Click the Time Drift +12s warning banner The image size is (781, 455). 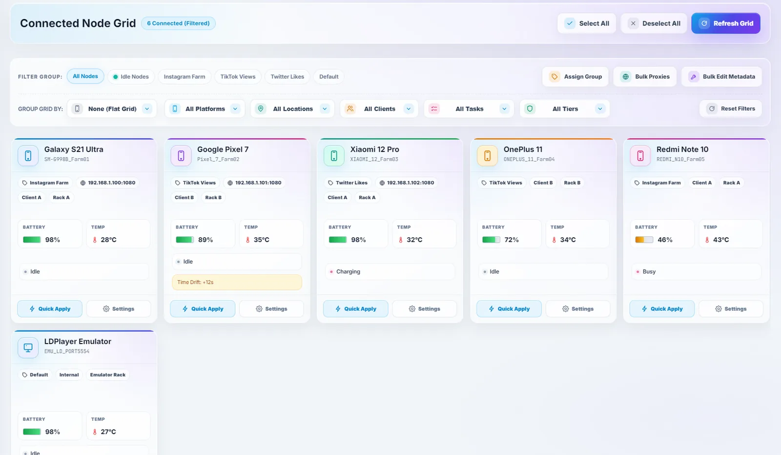(x=237, y=282)
